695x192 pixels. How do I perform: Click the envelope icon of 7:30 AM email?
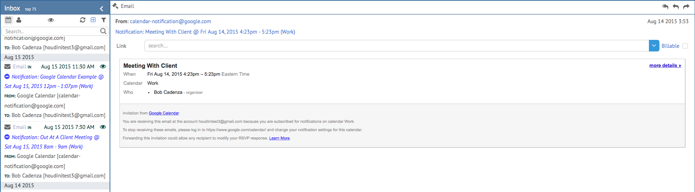(x=7, y=127)
